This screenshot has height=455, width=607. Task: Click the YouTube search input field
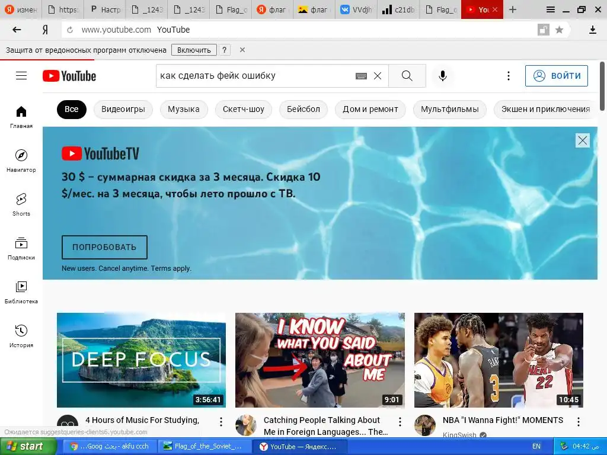click(255, 76)
